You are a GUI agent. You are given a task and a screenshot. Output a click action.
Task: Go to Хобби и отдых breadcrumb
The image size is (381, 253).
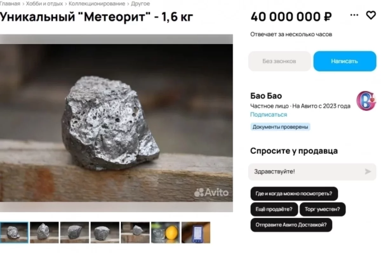(44, 4)
